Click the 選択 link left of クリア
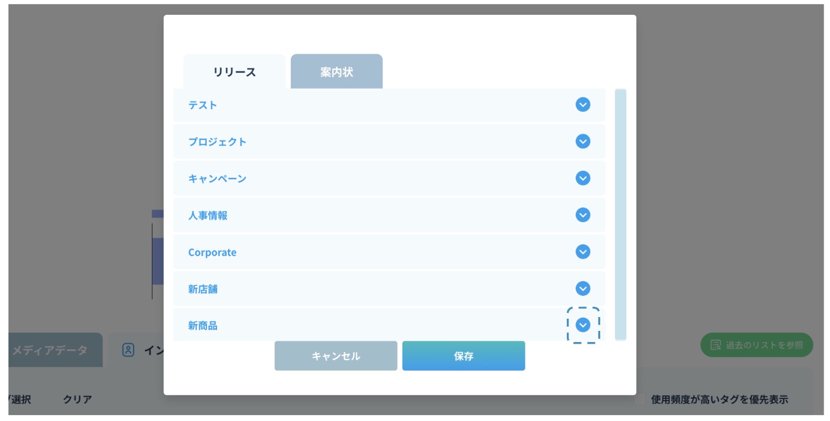 20,400
